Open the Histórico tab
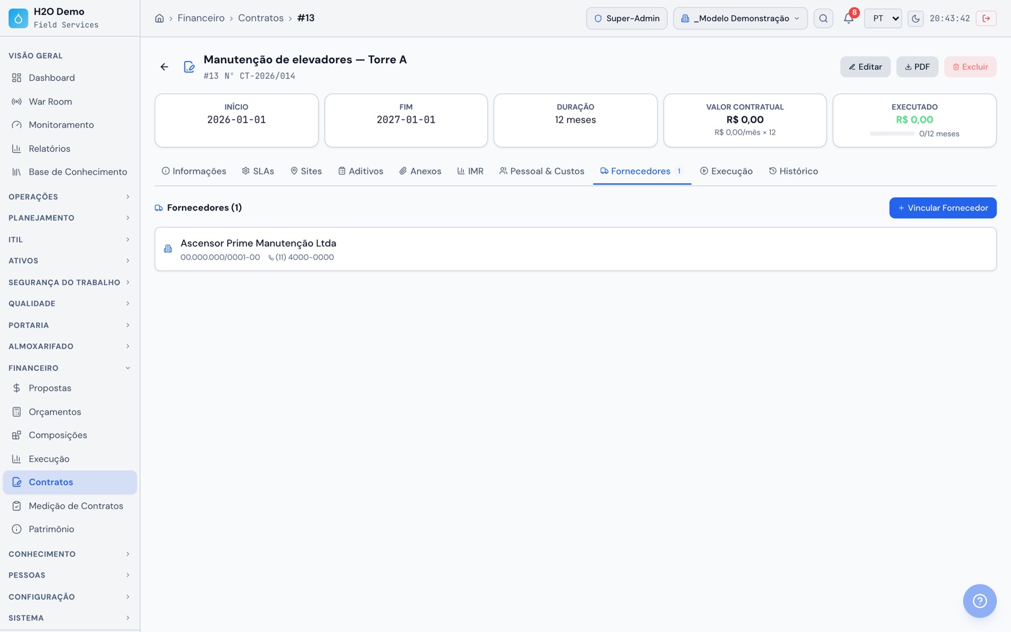The height and width of the screenshot is (632, 1011). pyautogui.click(x=793, y=171)
